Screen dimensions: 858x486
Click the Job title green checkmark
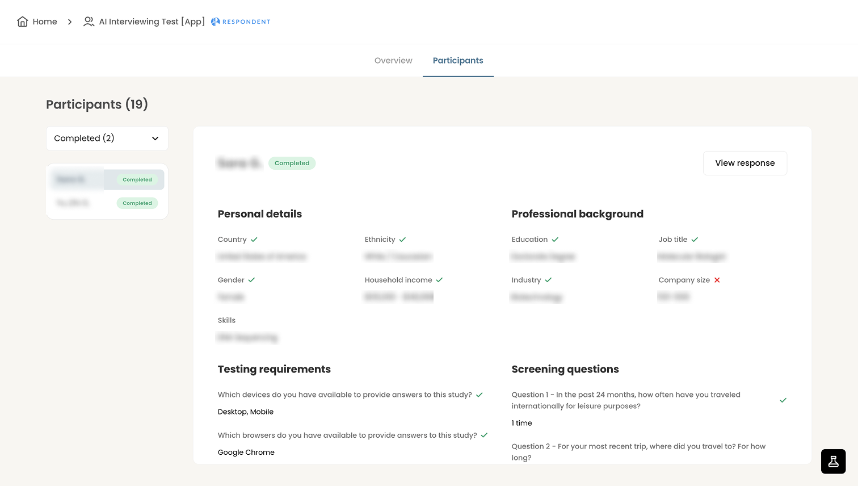695,240
